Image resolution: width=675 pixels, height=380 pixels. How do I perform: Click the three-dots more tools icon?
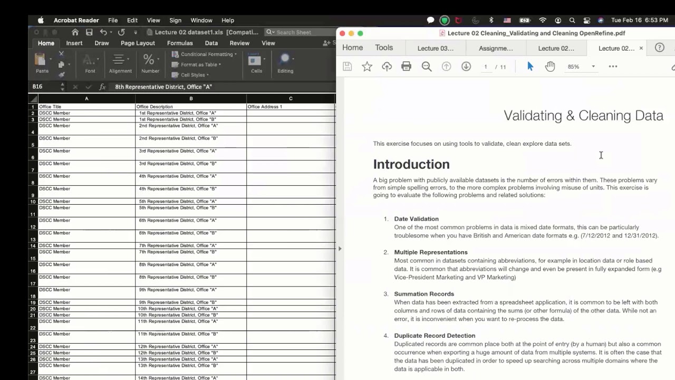pos(613,66)
